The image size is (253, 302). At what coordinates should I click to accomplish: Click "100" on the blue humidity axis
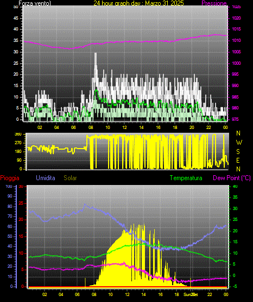(x=9, y=186)
